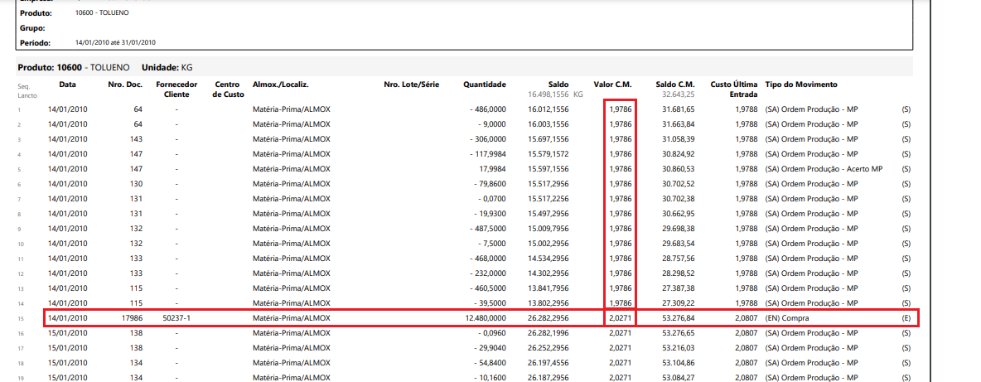The width and height of the screenshot is (981, 382).
Task: Click the 'Seq. Lancto' column header
Action: coord(26,91)
